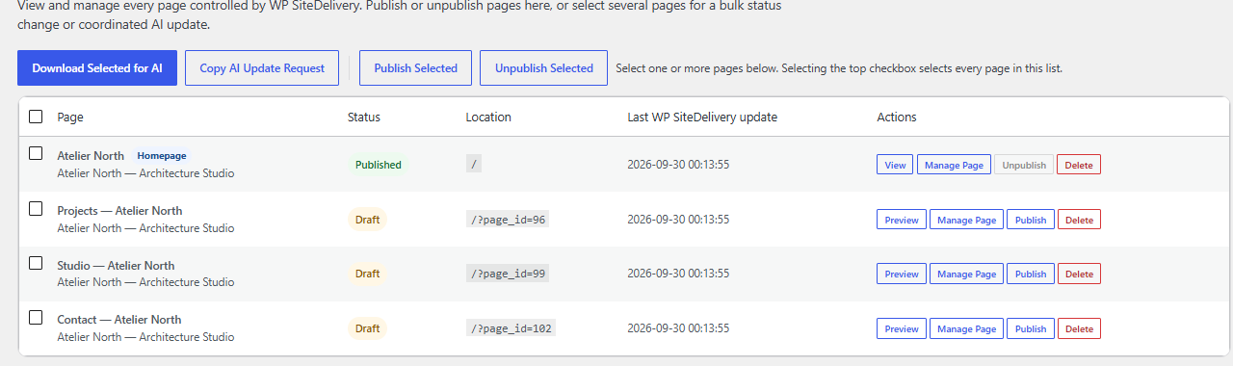Click the /?page_id=102 location

tap(511, 328)
